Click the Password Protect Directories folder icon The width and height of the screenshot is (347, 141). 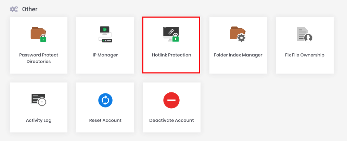pyautogui.click(x=38, y=34)
